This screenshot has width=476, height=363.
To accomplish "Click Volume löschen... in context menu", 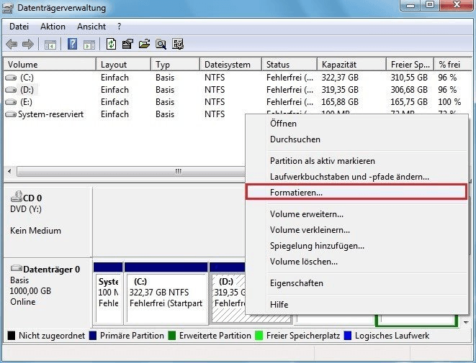I will pos(303,262).
